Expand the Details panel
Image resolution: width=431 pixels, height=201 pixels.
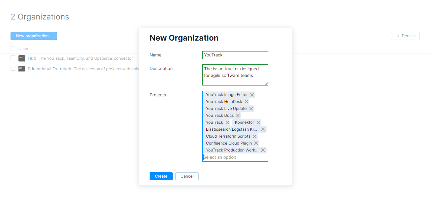[x=405, y=36]
